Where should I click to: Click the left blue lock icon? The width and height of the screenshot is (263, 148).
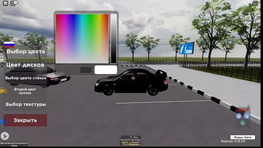(x=239, y=116)
